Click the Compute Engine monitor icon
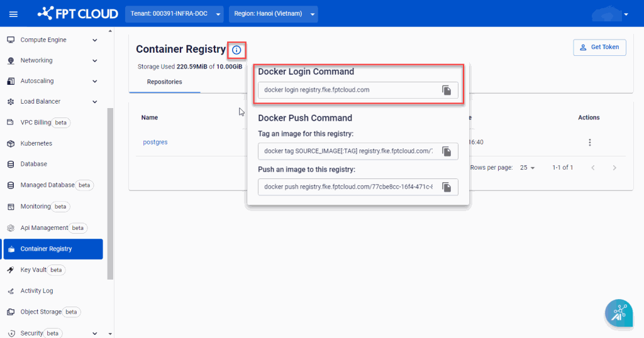The height and width of the screenshot is (338, 644). (11, 40)
